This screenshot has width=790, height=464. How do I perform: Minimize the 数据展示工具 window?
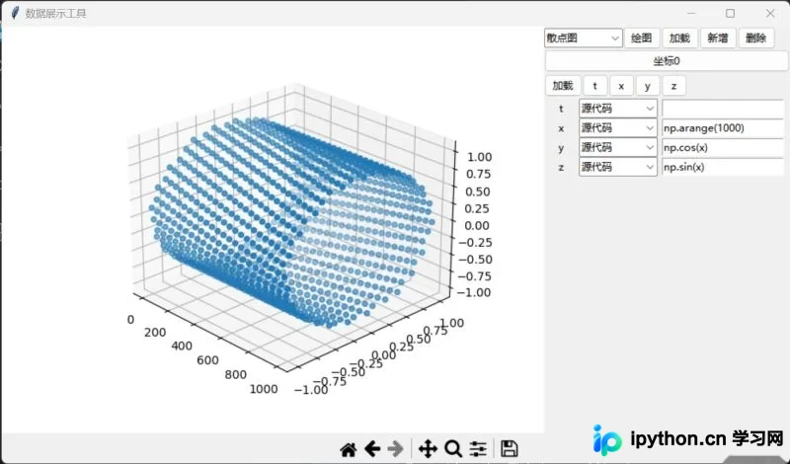click(x=691, y=13)
